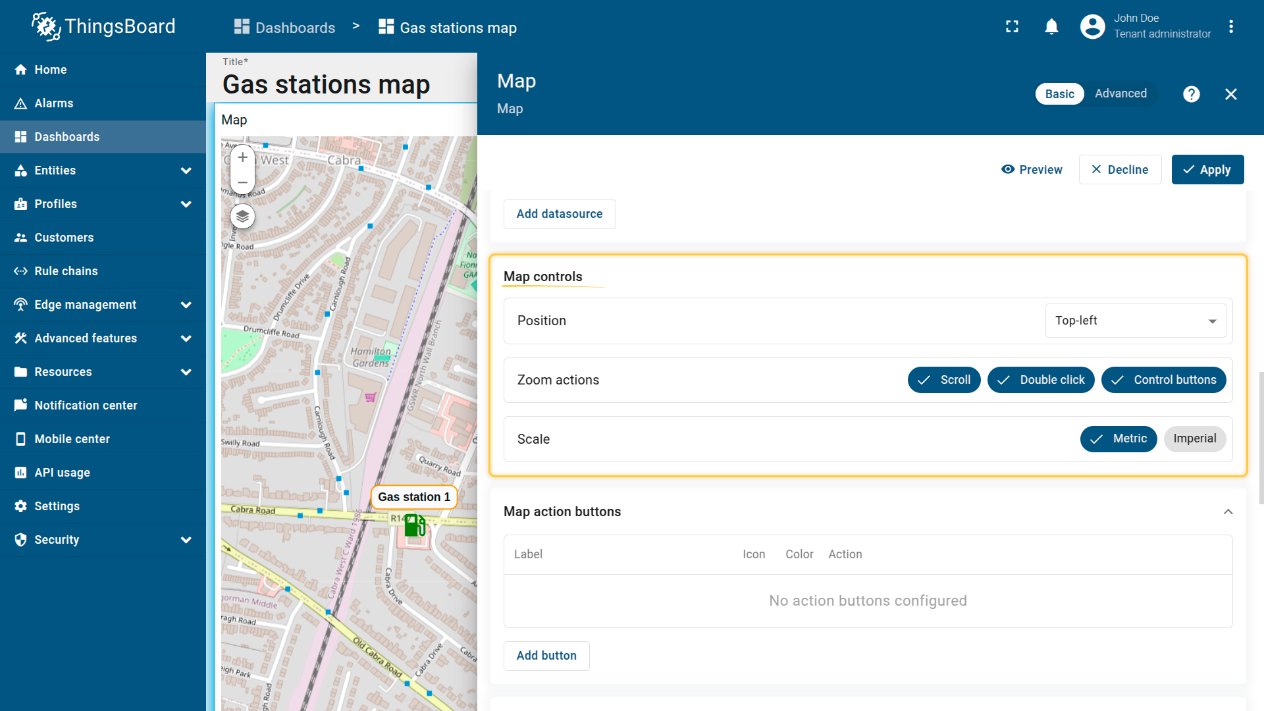Click the settings panel vertical scrollbar

(1261, 438)
